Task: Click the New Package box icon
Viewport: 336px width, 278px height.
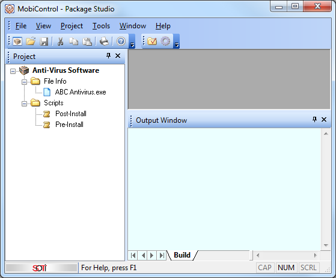Action: point(17,41)
